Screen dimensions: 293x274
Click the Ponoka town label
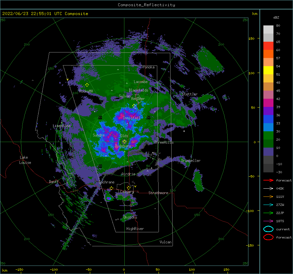pyautogui.click(x=148, y=67)
